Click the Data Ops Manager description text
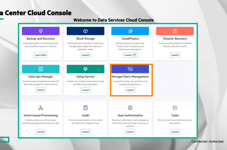 (41, 83)
